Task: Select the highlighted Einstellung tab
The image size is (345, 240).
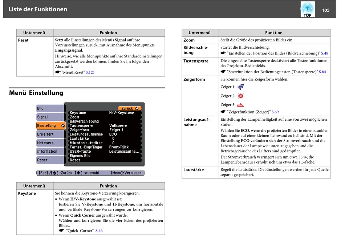Action: coord(51,125)
